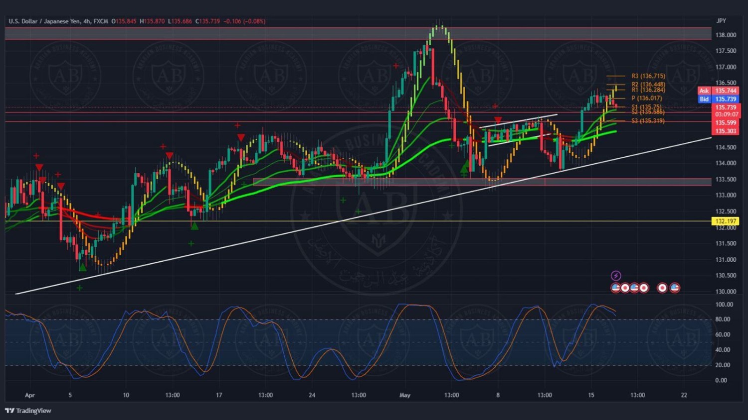Select the R1 (136.284) pivot label

click(x=648, y=90)
